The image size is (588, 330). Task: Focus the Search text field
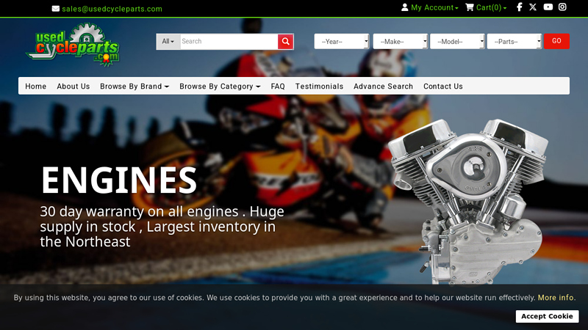pos(229,42)
